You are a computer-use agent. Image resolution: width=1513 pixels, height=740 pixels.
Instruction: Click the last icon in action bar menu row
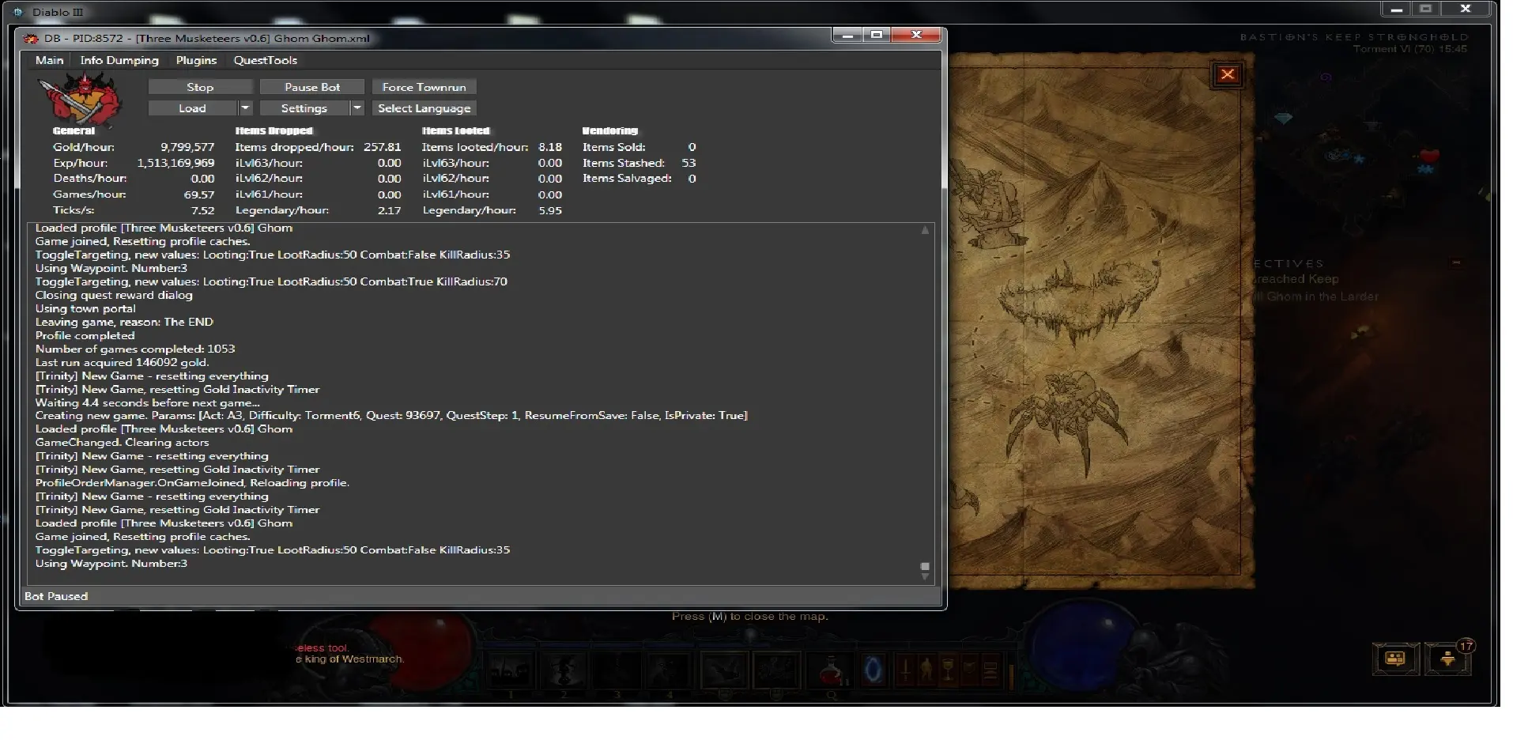990,670
